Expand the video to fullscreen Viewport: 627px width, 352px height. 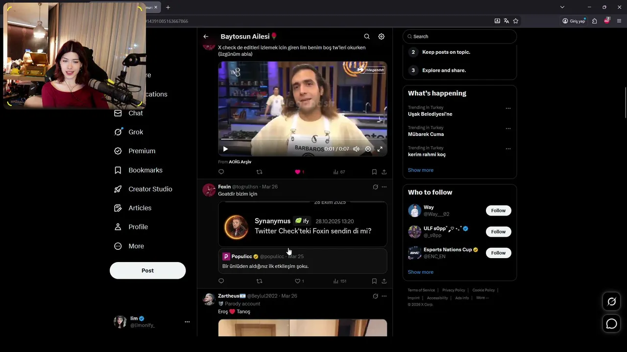coord(380,149)
